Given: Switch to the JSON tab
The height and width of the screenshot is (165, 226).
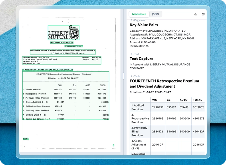Looking at the screenshot, I should pos(155,14).
